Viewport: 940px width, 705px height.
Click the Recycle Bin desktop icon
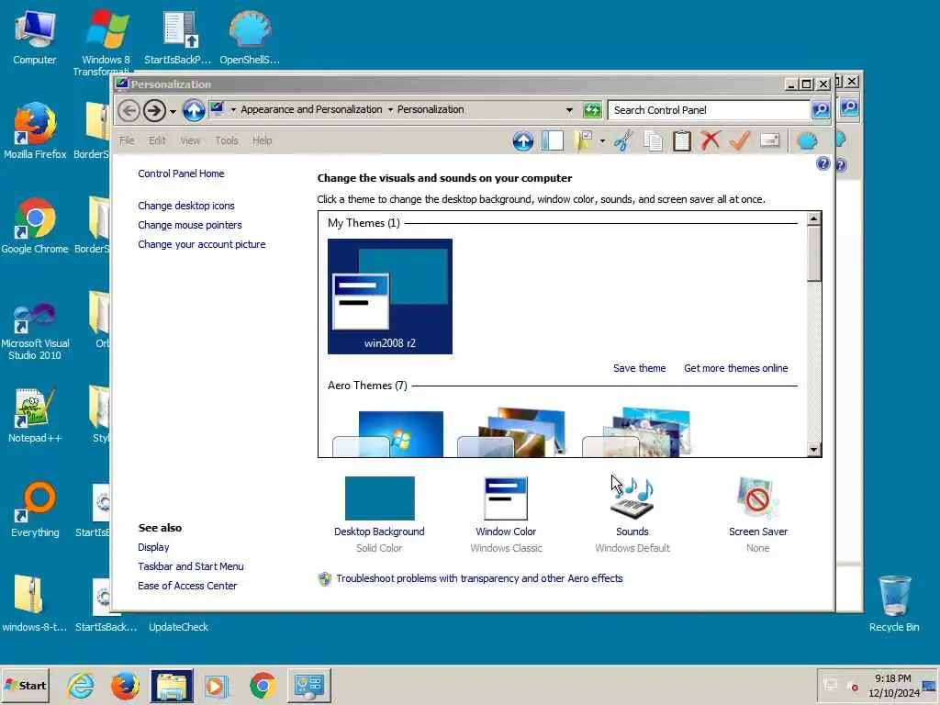click(894, 603)
